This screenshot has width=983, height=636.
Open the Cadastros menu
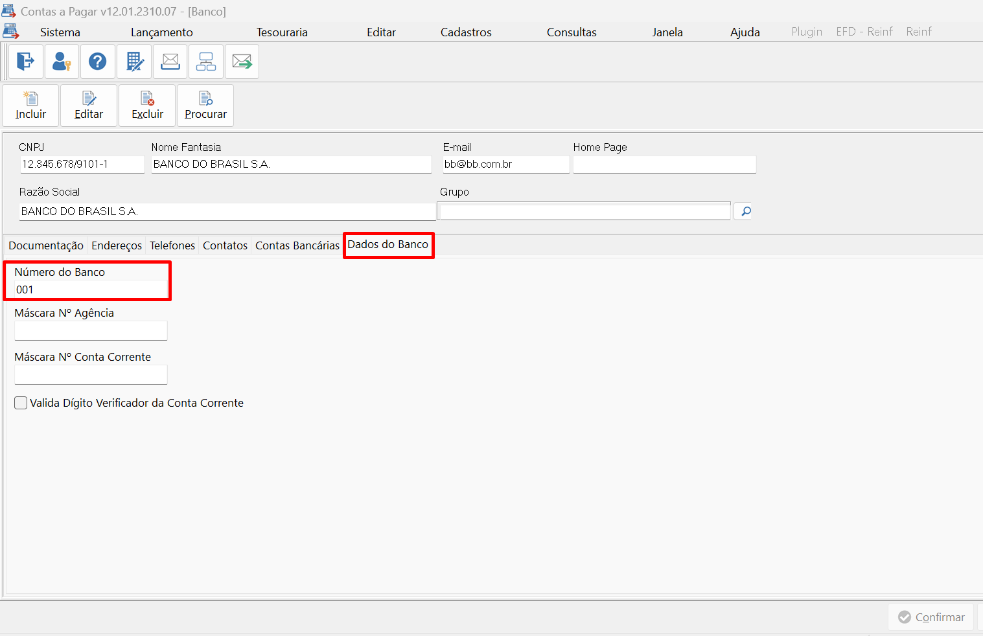point(466,32)
